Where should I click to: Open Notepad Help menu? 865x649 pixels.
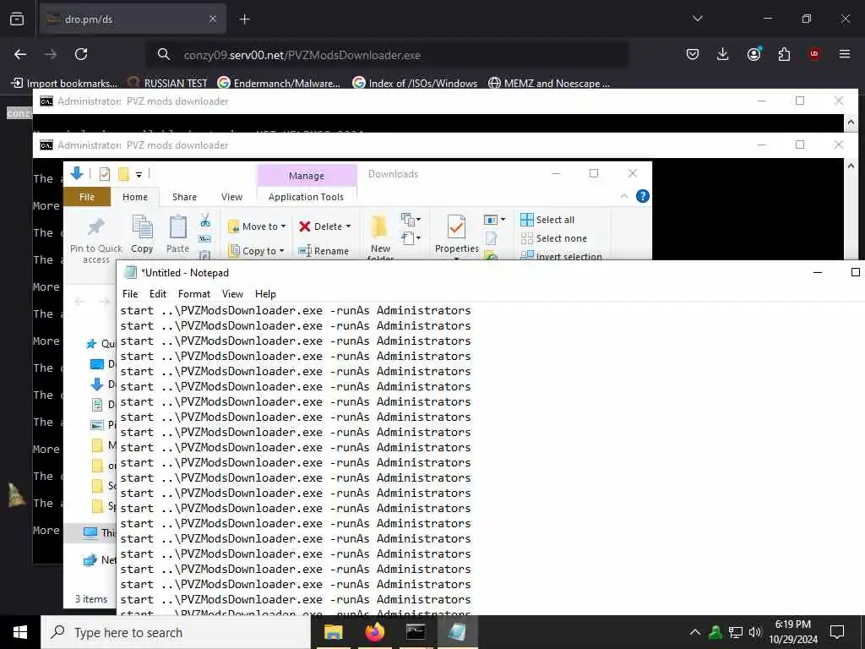coord(265,293)
